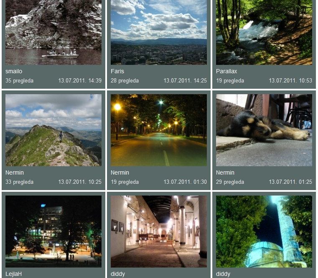This screenshot has width=318, height=278.
Task: Click diddy name under arcade gallery photo
Action: click(x=117, y=274)
